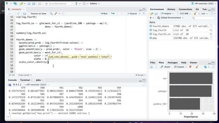Open the Addins menu
The width and height of the screenshot is (219, 123).
point(95,4)
